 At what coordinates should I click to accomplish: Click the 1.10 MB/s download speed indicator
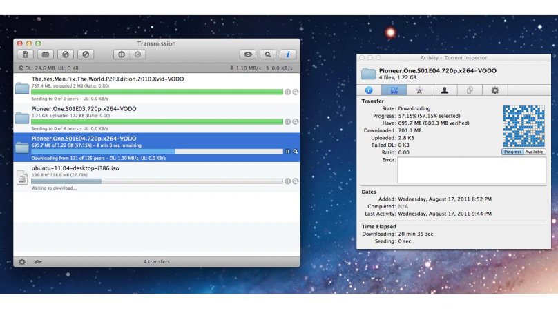(x=245, y=68)
